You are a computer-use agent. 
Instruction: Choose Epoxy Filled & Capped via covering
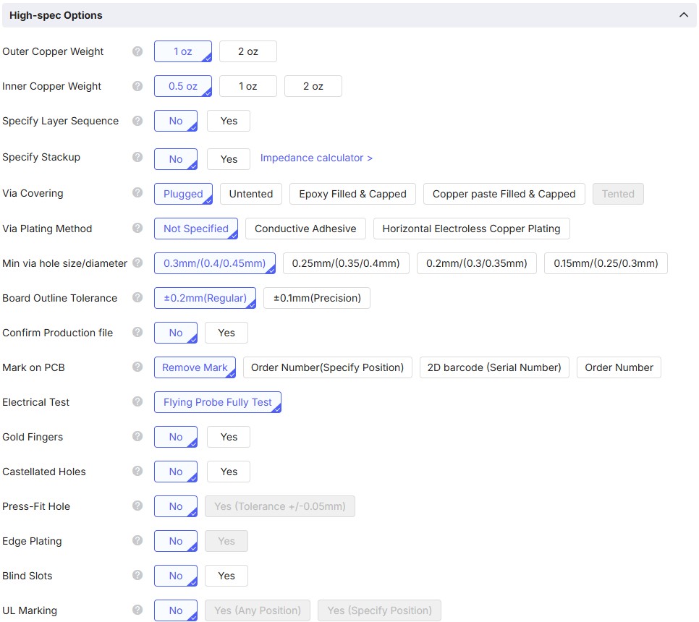(x=352, y=194)
